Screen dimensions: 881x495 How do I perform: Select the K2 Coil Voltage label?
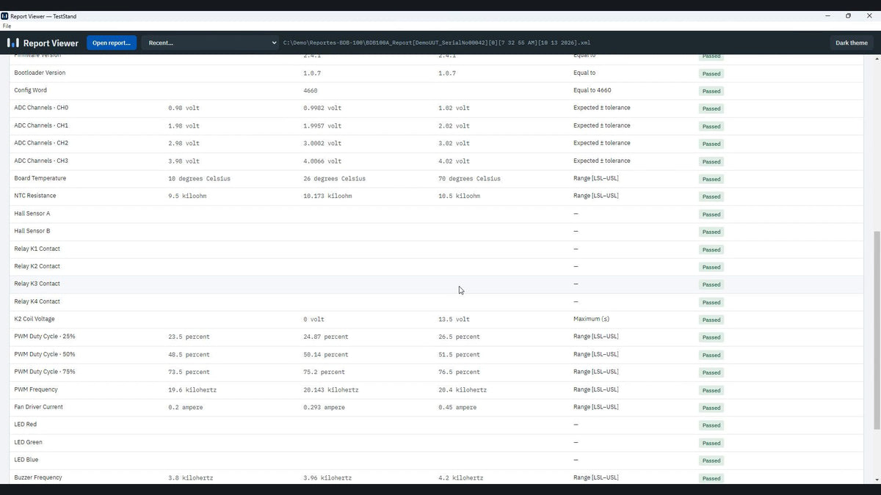click(35, 319)
